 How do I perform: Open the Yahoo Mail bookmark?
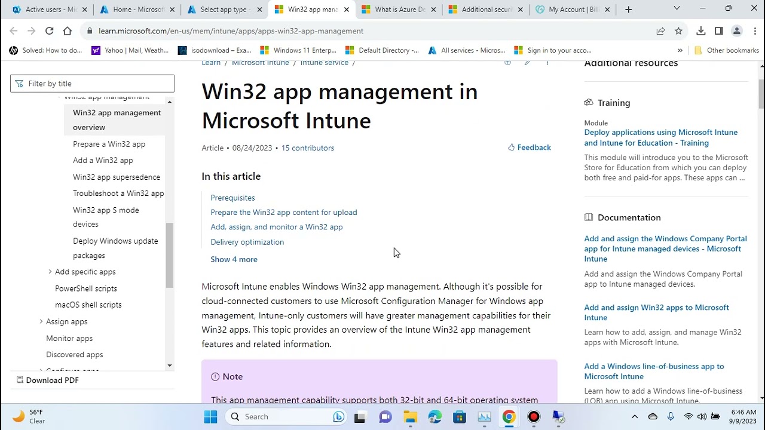[130, 50]
